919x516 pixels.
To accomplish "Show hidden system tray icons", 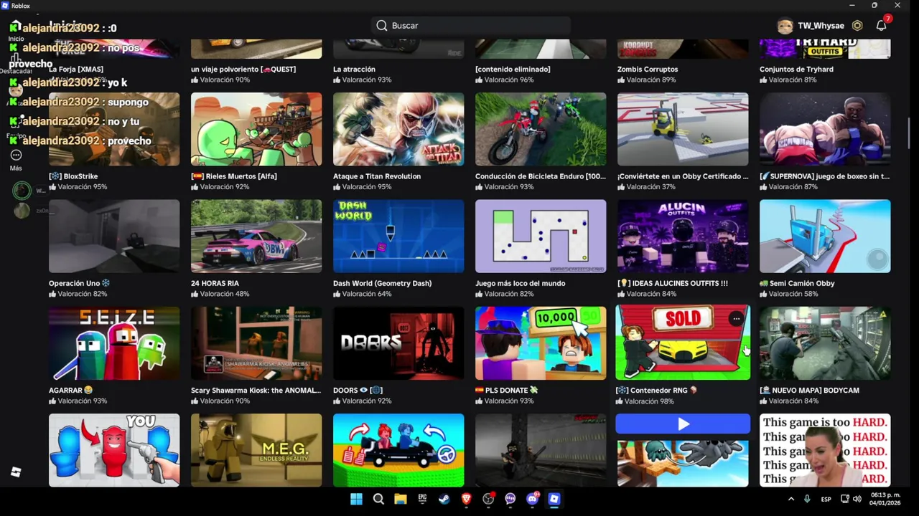I will point(791,499).
